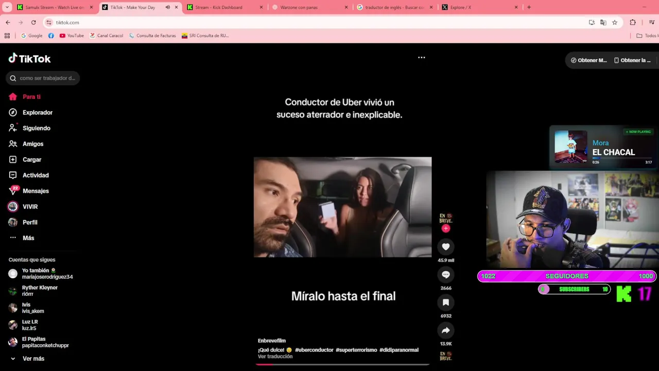This screenshot has width=659, height=371.
Task: Save video with bookmark icon
Action: [446, 302]
